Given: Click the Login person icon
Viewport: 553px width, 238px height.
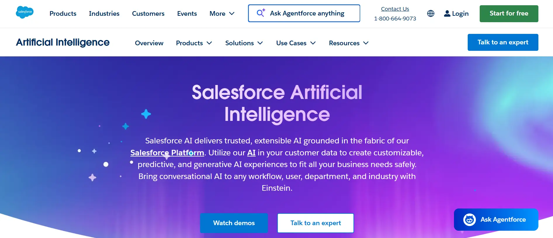Looking at the screenshot, I should coord(447,13).
